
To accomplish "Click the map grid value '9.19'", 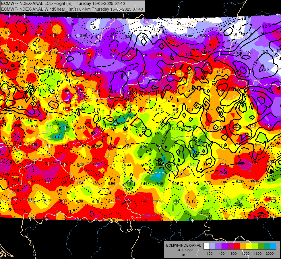I will pyautogui.click(x=191, y=183).
